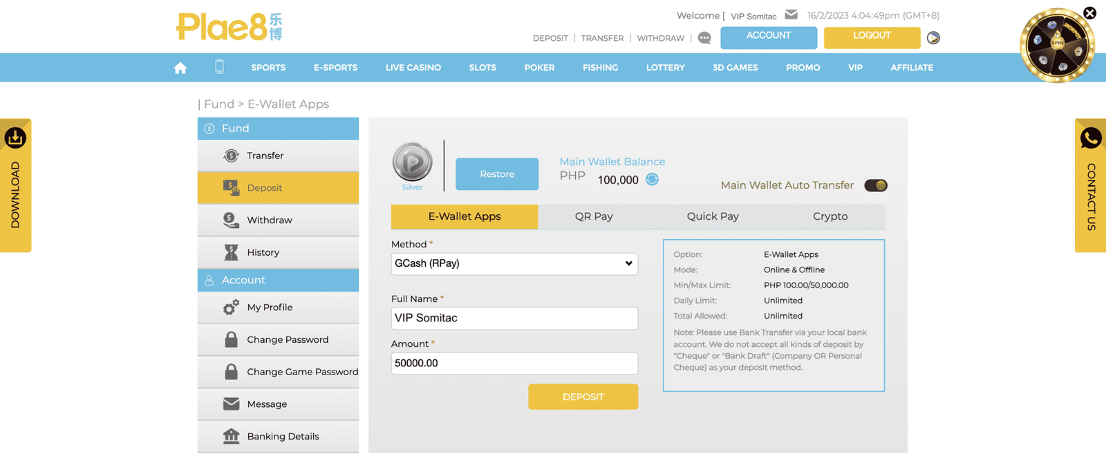Click the History hourglass icon
Image resolution: width=1106 pixels, height=472 pixels.
[x=231, y=252]
